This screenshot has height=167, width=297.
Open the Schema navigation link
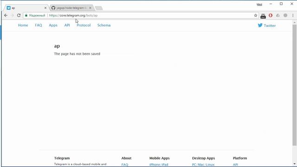[x=104, y=25]
